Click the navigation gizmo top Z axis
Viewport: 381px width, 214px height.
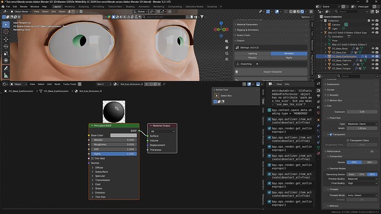221,23
